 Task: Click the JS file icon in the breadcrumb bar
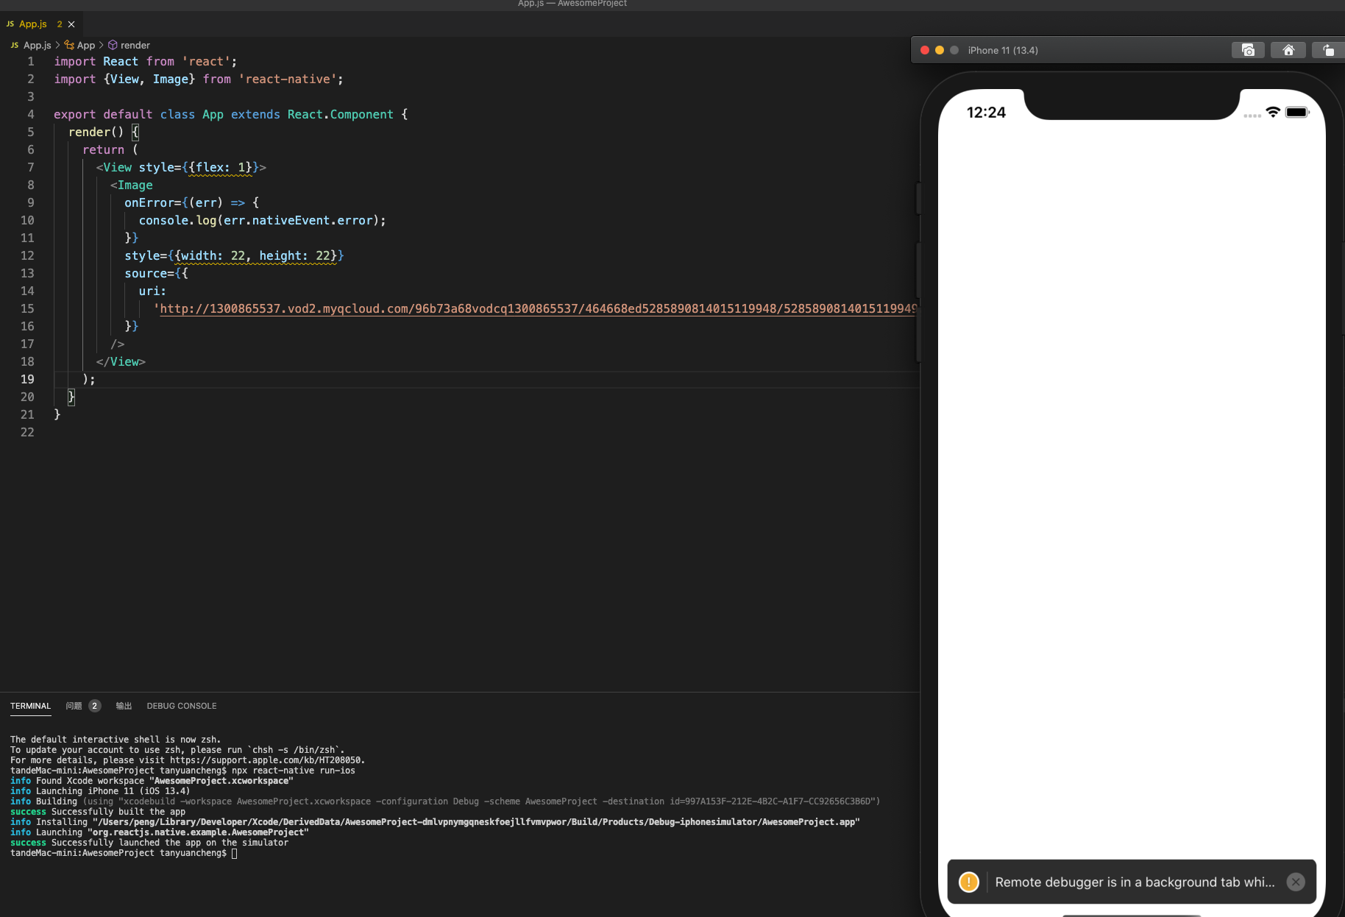point(14,45)
